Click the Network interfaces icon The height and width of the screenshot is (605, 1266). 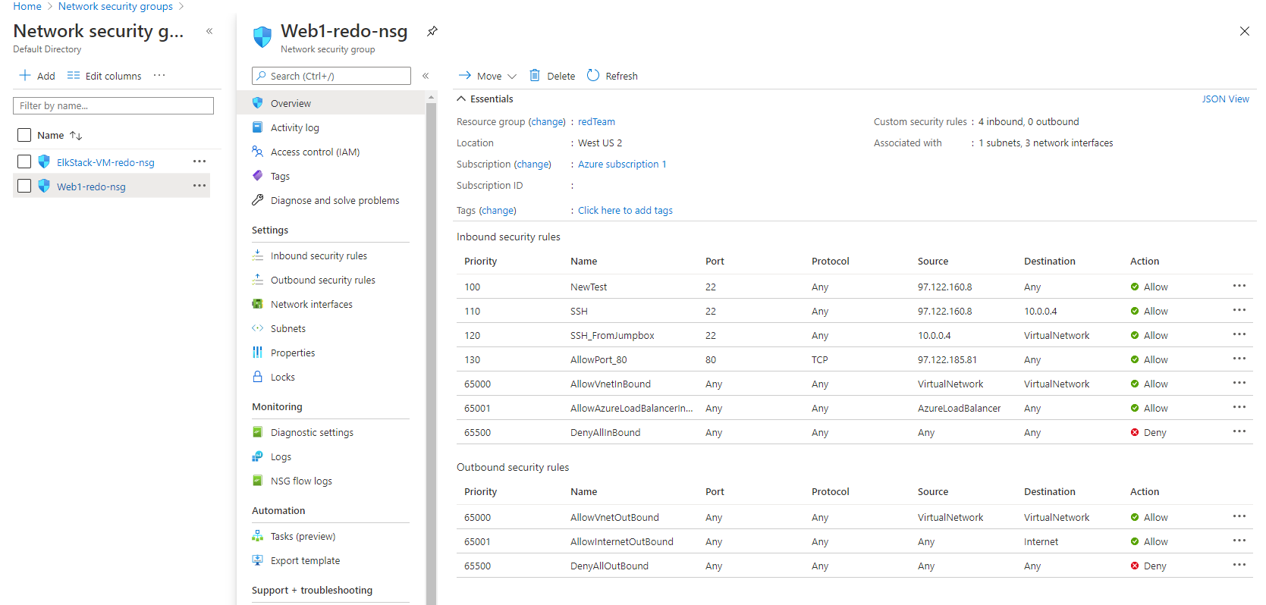click(x=258, y=304)
